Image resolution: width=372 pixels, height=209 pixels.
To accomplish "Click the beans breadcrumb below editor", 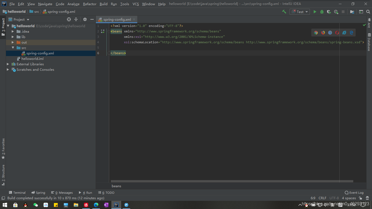I will 116,186.
